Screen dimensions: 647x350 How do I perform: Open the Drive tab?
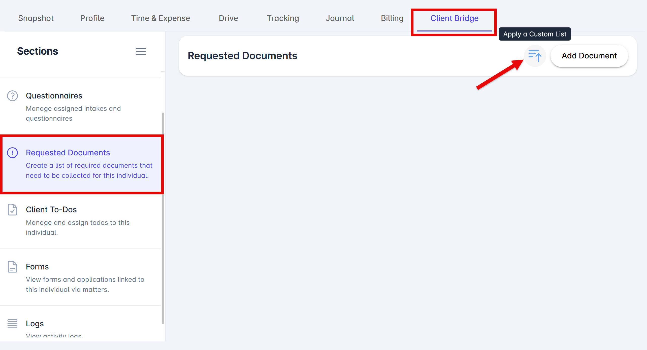pos(228,18)
